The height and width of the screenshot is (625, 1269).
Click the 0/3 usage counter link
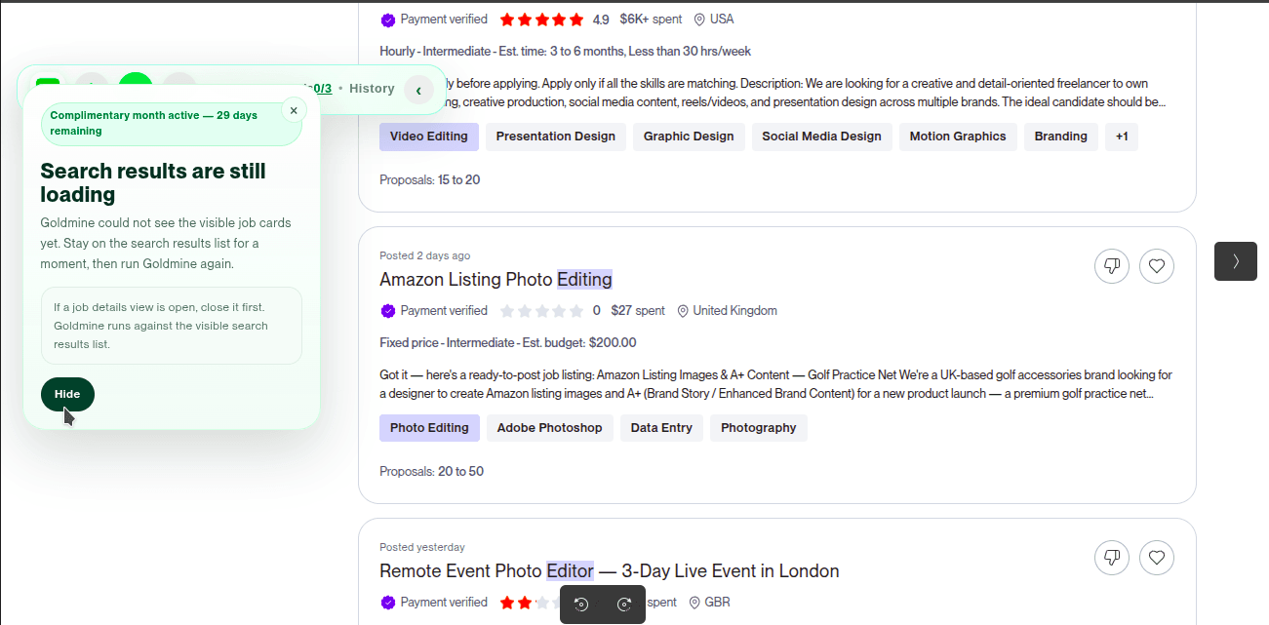[322, 89]
